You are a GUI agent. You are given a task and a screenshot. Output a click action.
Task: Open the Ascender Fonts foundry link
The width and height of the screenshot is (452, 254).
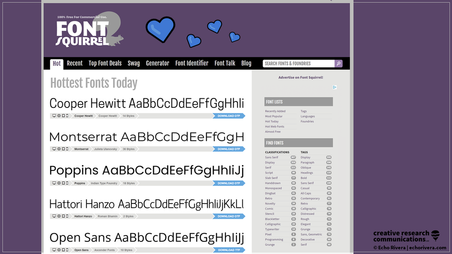(104, 250)
